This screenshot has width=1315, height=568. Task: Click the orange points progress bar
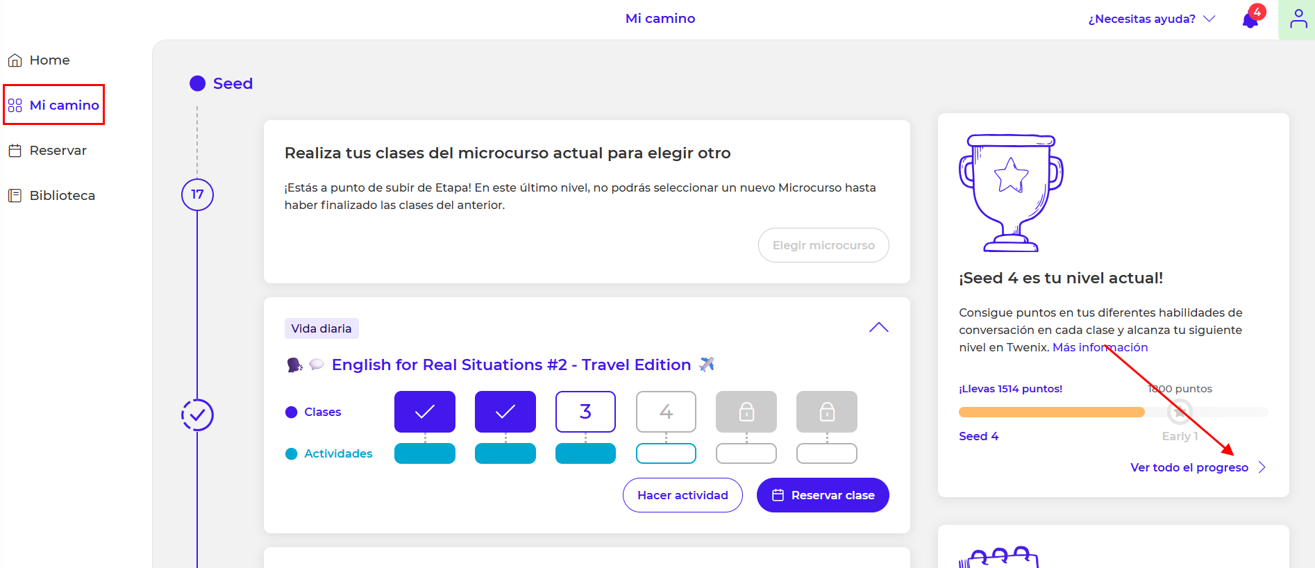1051,412
